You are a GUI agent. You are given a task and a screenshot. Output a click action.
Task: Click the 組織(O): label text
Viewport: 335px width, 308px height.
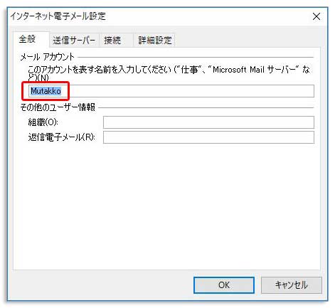pyautogui.click(x=43, y=122)
